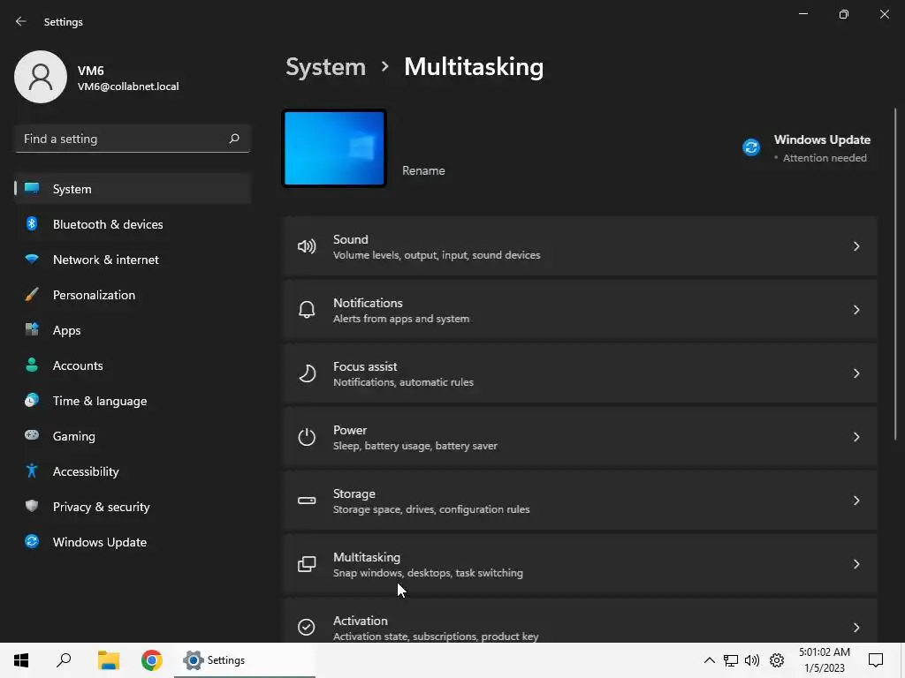Expand Activation chevron arrow
Viewport: 905px width, 678px height.
pyautogui.click(x=856, y=628)
